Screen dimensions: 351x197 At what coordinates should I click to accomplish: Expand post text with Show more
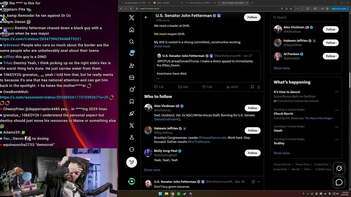pos(162,46)
